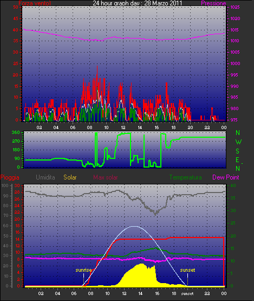Click the '40' wind speed axis value
254x301 pixels.
[x=16, y=30]
